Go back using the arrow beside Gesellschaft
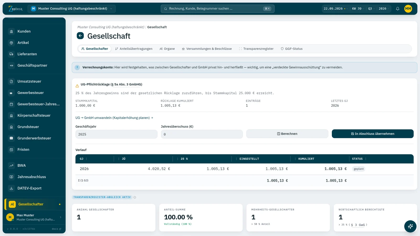This screenshot has height=236, width=420. pyautogui.click(x=80, y=36)
